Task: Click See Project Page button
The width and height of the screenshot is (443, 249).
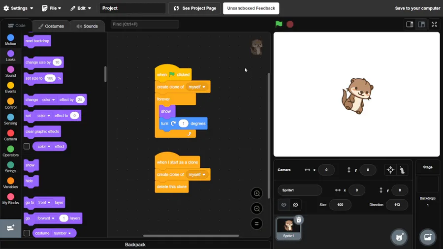Action: (194, 8)
